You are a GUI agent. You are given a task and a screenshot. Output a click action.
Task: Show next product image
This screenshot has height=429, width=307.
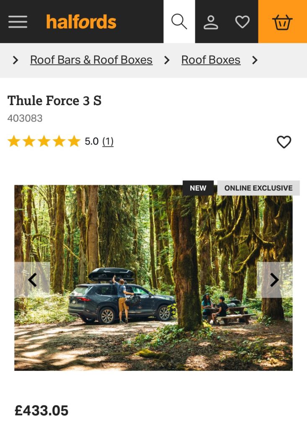tap(274, 279)
